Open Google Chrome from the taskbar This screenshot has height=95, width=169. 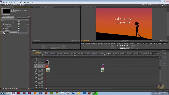click(57, 93)
